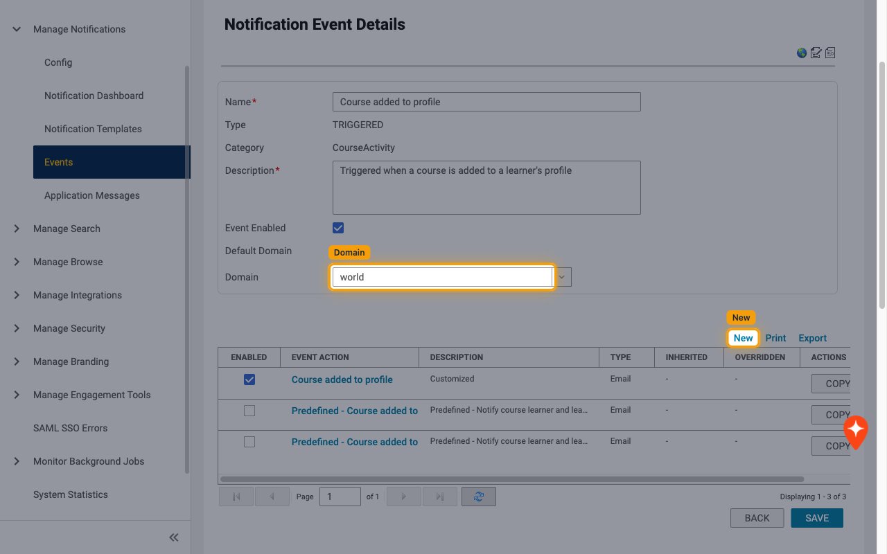Go to the previous table page
887x554 pixels.
[272, 497]
